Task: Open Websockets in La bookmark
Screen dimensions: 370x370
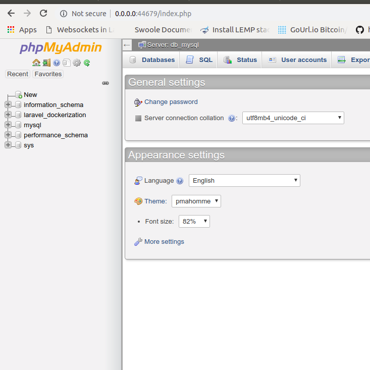Action: coord(80,30)
